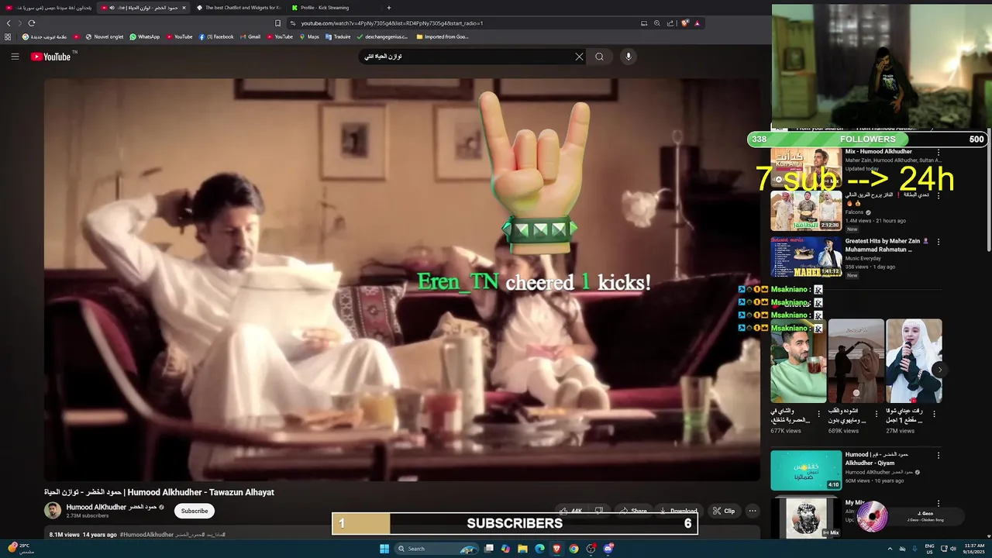
Task: Open the Gmail bookmark
Action: (x=250, y=36)
